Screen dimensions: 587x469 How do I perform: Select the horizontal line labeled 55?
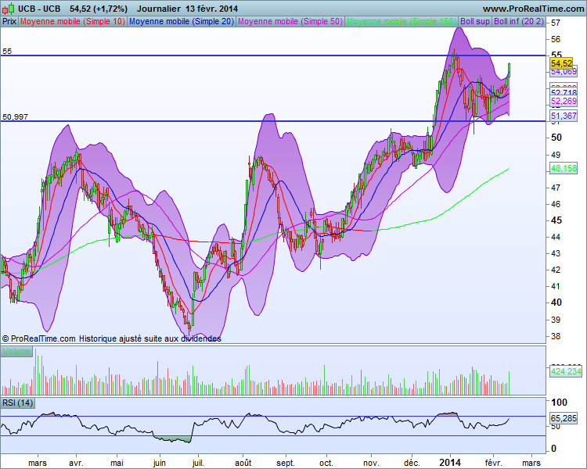[x=272, y=55]
